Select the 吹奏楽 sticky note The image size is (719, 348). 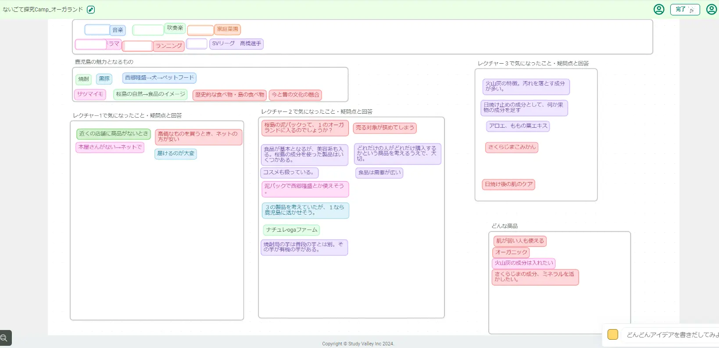click(x=175, y=28)
